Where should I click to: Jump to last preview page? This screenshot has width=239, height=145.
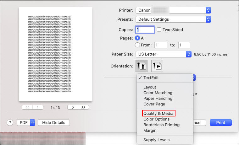pos(83,107)
